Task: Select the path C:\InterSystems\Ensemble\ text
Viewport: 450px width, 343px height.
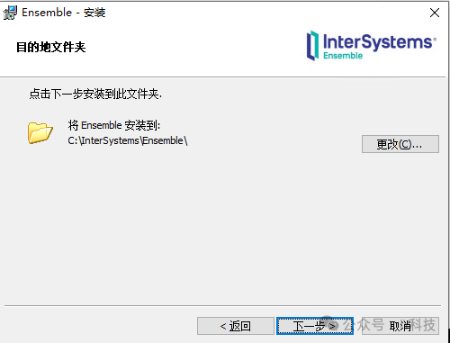Action: click(128, 140)
